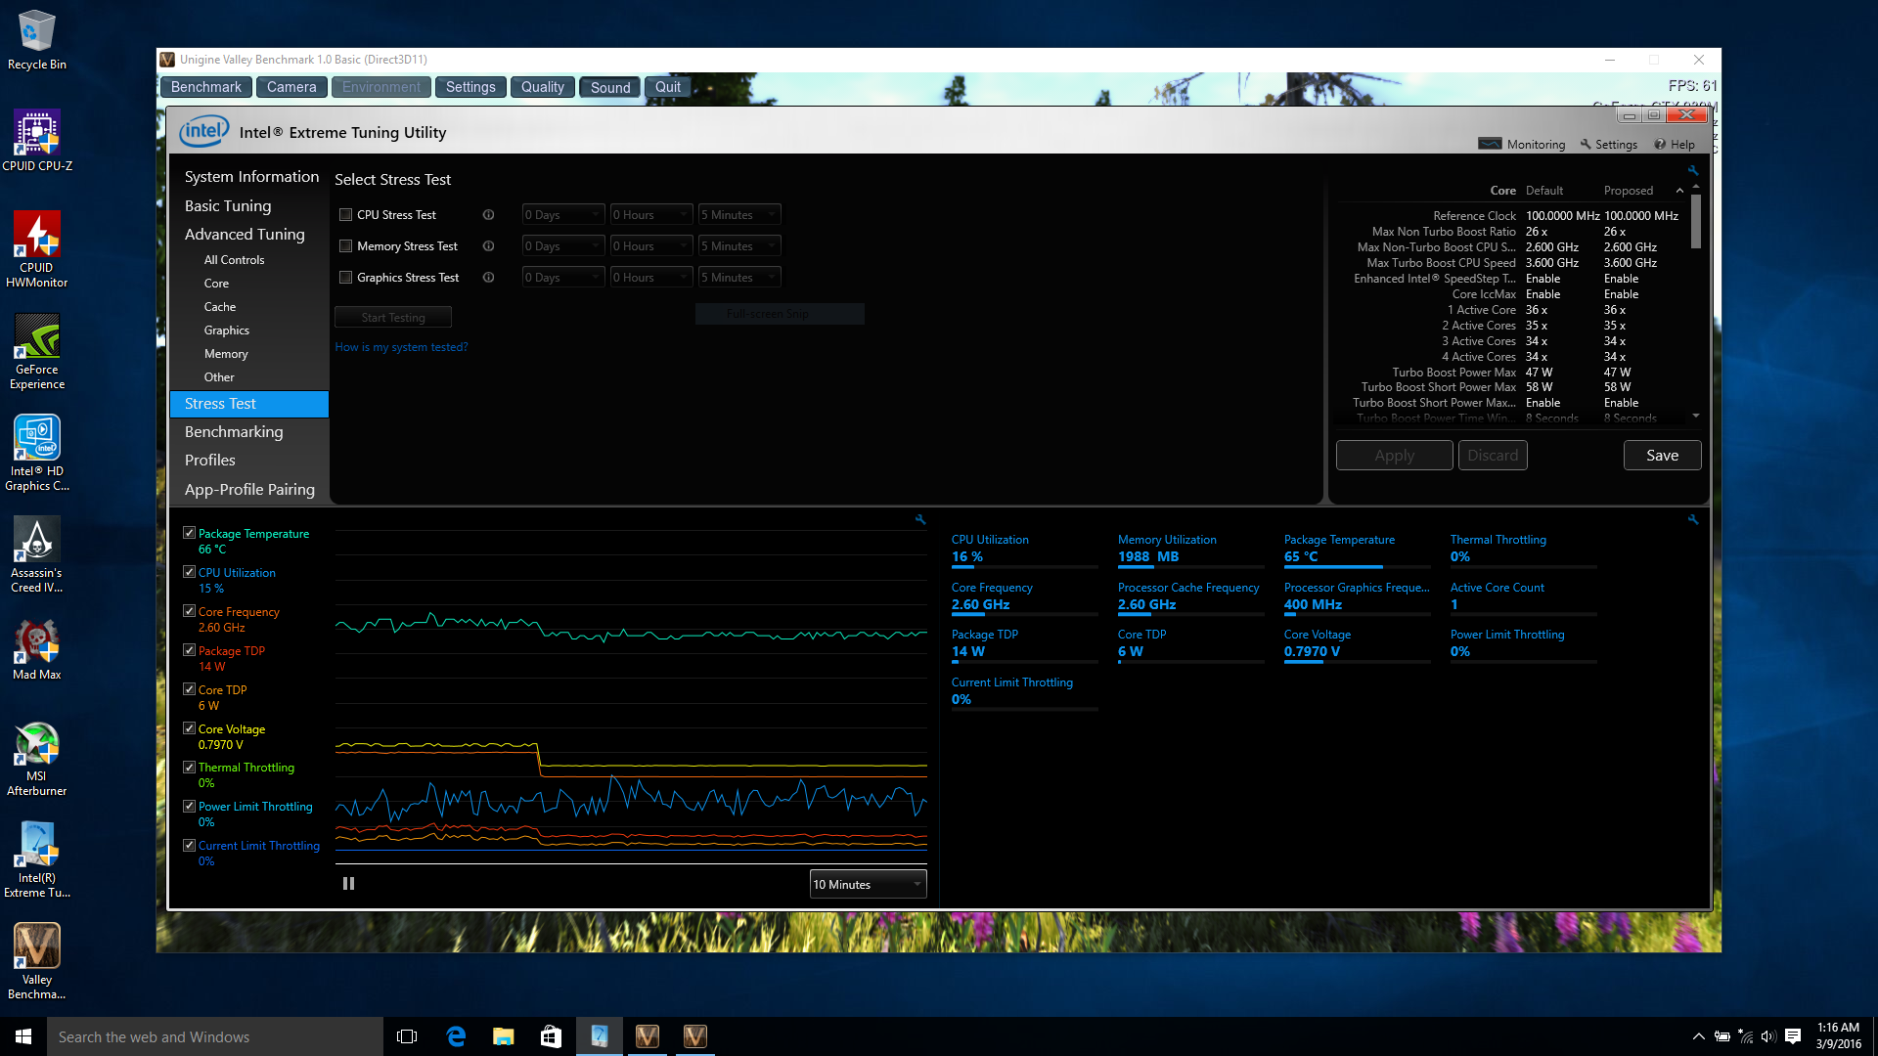Click the Core settings table vertical scrollbar
The image size is (1878, 1056).
point(1696,220)
